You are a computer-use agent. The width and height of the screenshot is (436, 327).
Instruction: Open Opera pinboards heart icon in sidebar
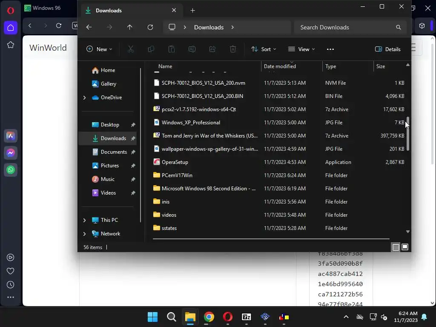[x=11, y=271]
